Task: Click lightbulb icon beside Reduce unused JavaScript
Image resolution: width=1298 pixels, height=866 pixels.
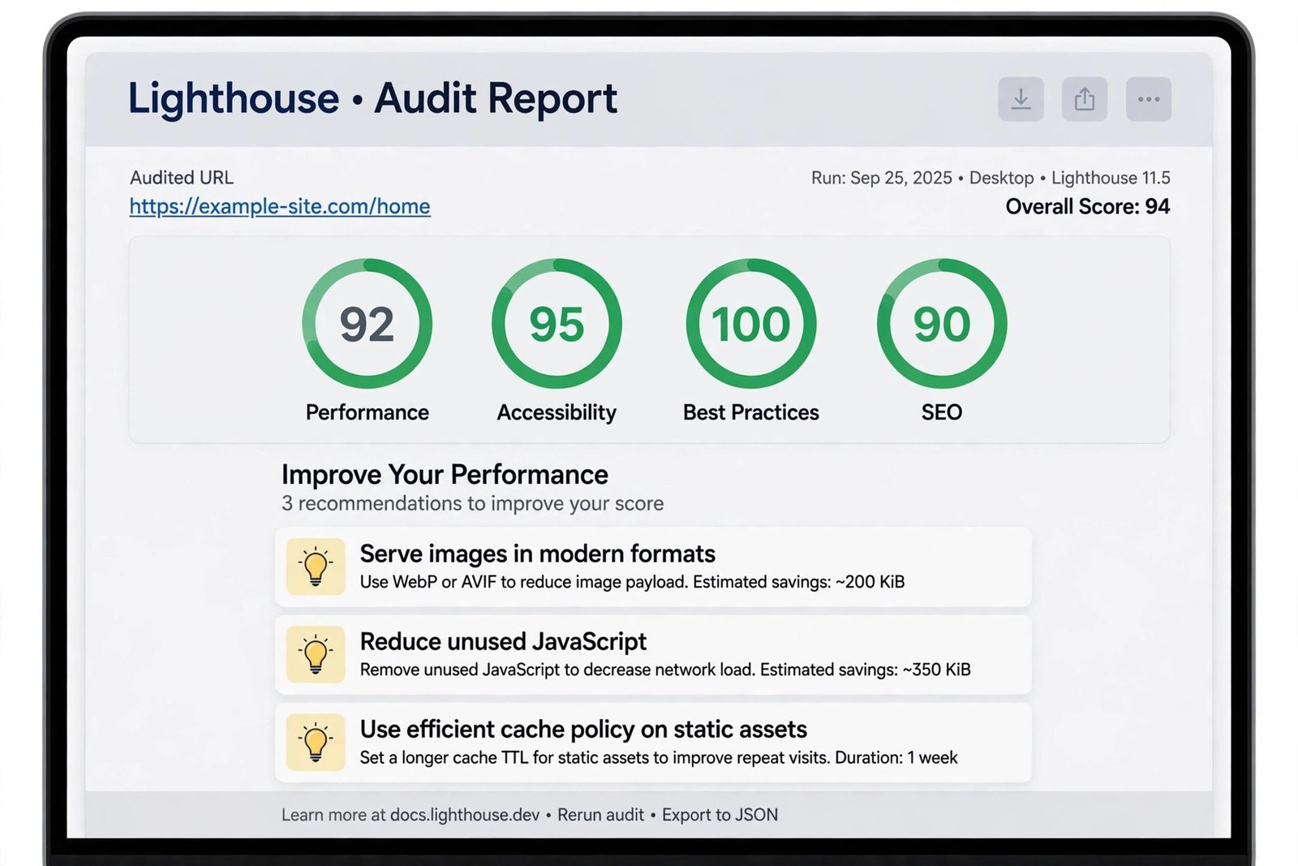Action: 316,654
